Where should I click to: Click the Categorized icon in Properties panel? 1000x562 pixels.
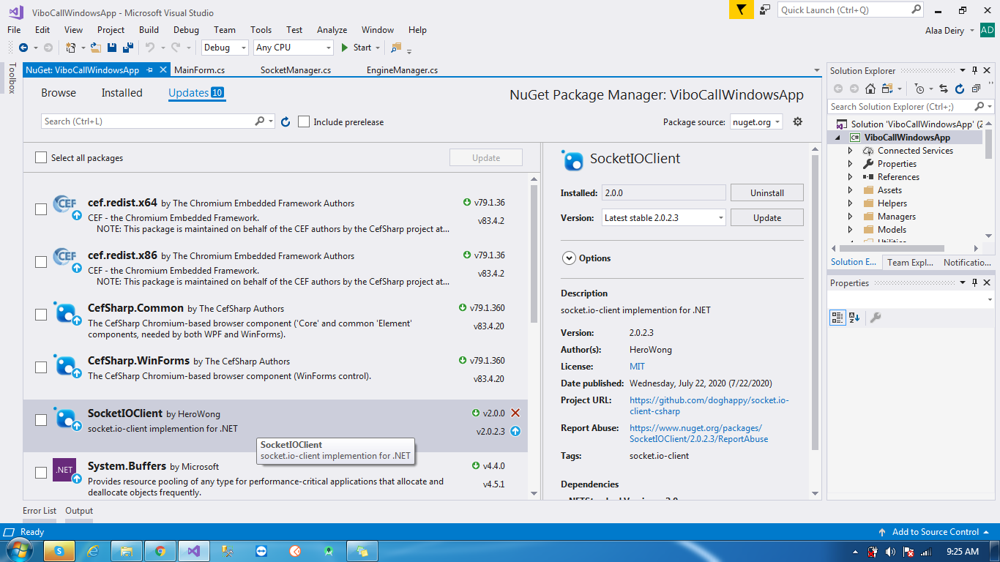click(837, 318)
